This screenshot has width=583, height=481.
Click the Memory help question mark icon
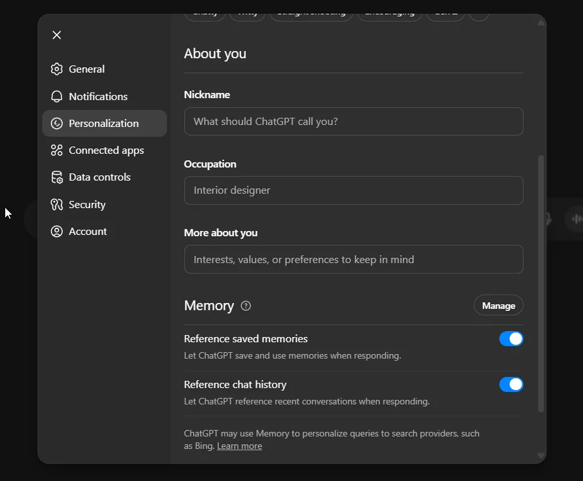[x=246, y=306]
